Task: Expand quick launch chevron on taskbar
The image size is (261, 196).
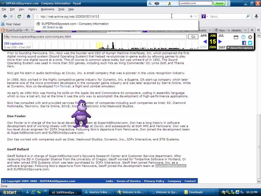Action: pos(45,191)
